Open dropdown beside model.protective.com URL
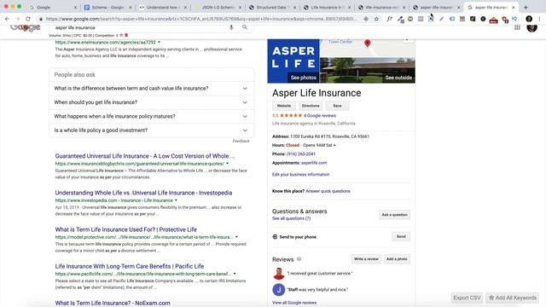Image resolution: width=546 pixels, height=307 pixels. (236, 237)
